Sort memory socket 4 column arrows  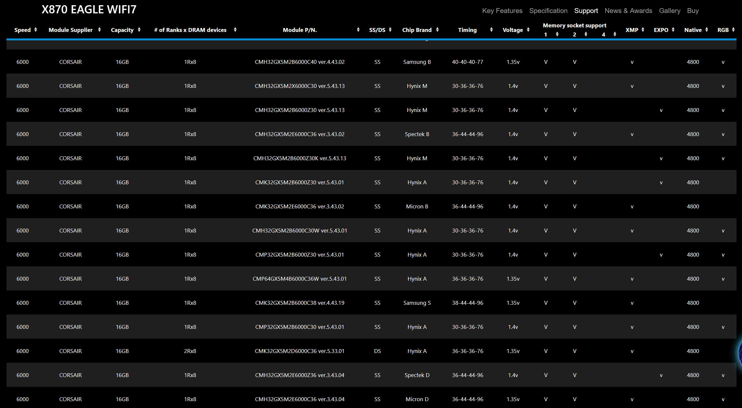coord(615,34)
